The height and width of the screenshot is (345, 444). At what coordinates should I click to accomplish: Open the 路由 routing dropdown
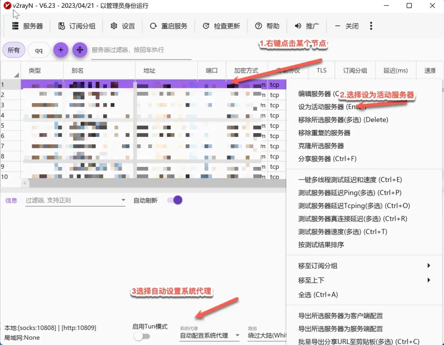tap(267, 335)
